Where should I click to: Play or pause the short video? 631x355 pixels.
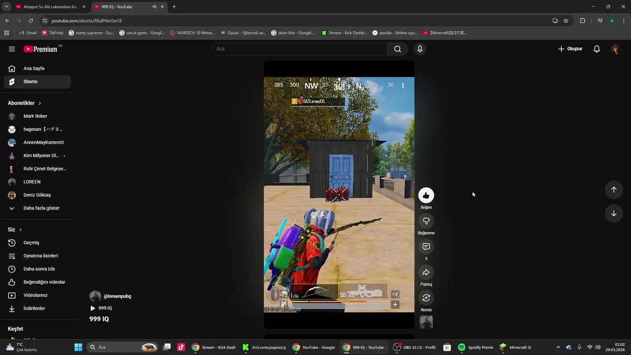click(x=339, y=195)
